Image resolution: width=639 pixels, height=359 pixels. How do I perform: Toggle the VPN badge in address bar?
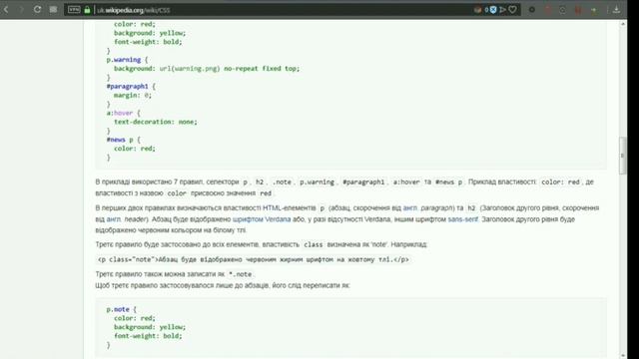[x=74, y=9]
